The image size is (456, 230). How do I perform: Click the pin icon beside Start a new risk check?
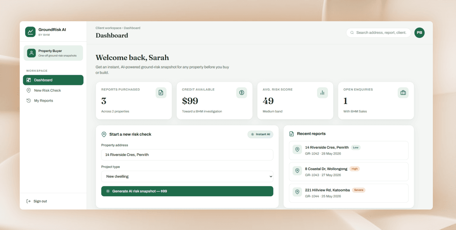[x=104, y=134]
